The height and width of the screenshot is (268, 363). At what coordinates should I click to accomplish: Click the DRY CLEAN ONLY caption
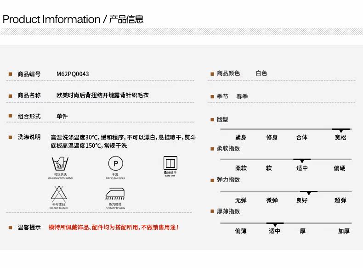coord(115,178)
